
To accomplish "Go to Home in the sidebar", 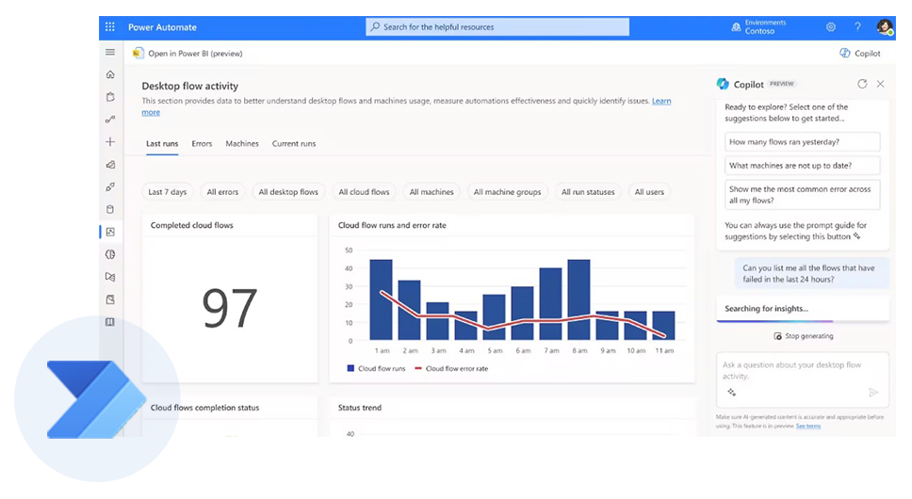I will (110, 75).
